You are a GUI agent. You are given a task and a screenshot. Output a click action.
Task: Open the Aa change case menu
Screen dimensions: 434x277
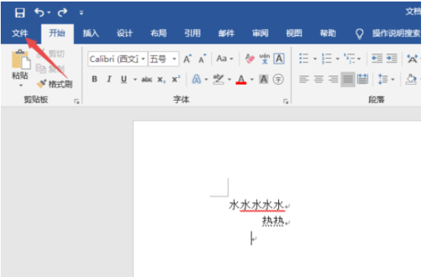tap(225, 59)
